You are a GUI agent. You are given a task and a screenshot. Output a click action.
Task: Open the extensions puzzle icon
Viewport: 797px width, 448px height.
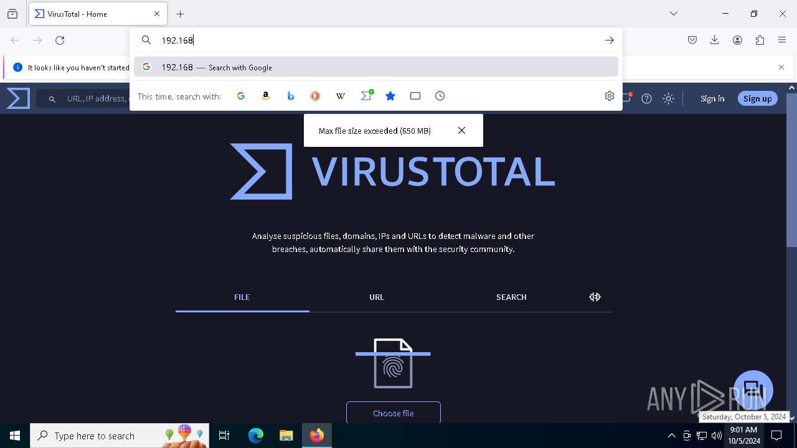point(760,40)
